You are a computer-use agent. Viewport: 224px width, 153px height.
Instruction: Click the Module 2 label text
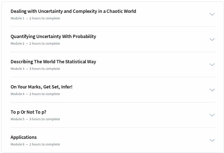tap(17, 44)
